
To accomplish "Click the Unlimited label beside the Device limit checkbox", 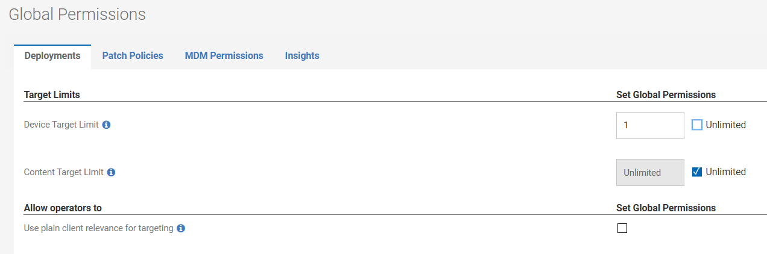I will [x=725, y=125].
